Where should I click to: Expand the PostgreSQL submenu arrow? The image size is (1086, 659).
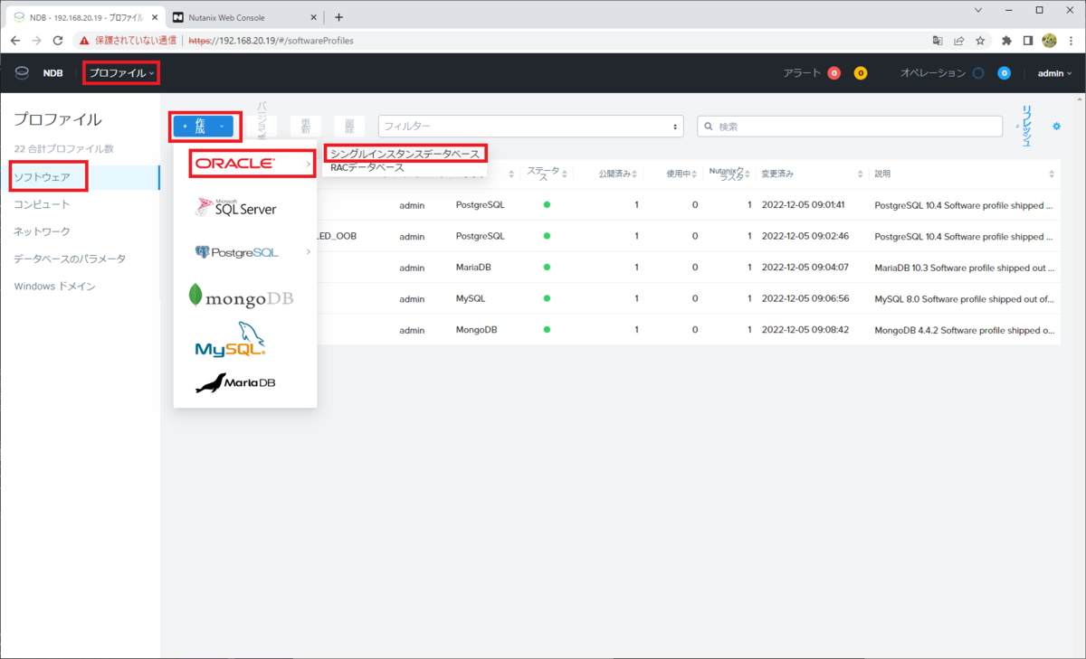click(309, 252)
